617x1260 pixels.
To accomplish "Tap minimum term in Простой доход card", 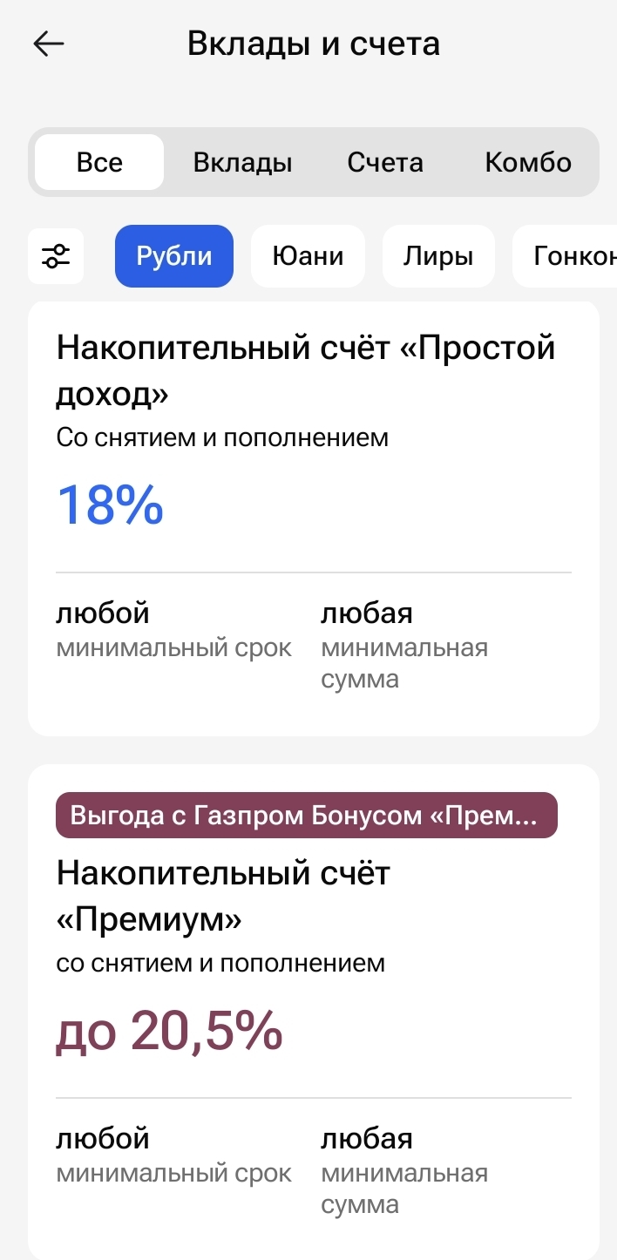I will tap(173, 630).
